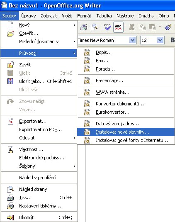
Task: Click the Uložit jako floppy icon
Action: tap(10, 81)
